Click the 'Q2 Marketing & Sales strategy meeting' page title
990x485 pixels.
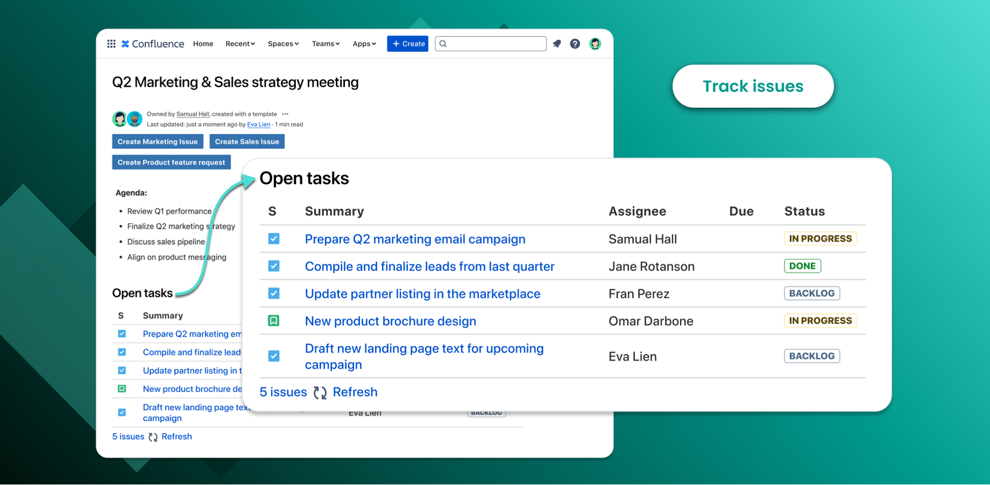pyautogui.click(x=235, y=82)
